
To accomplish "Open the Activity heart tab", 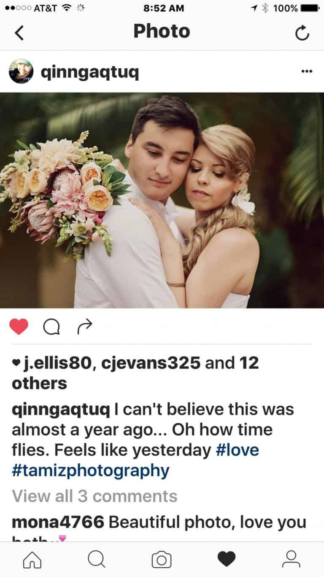I will 227,560.
